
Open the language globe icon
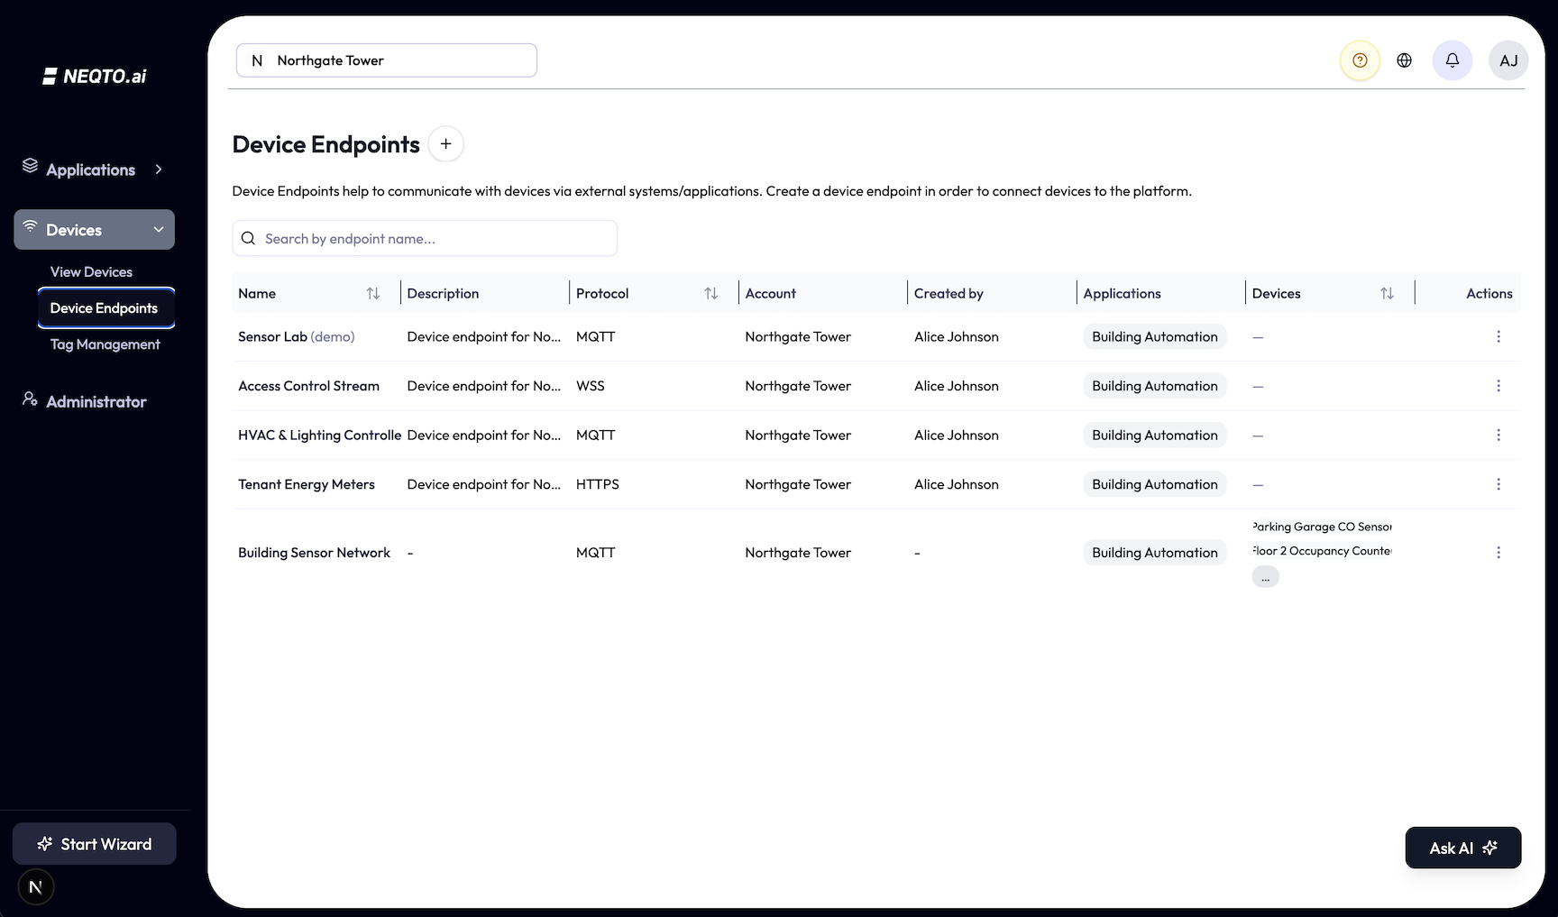(1404, 60)
